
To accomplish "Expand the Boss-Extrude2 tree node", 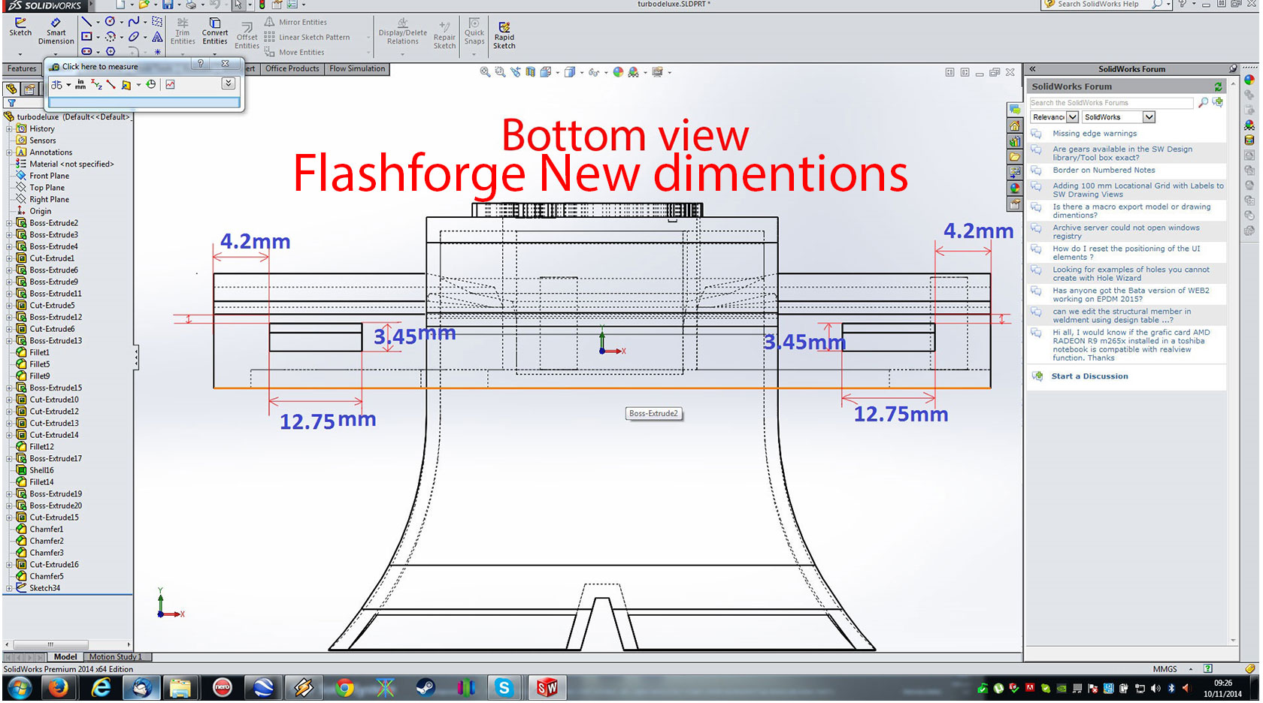I will point(9,223).
